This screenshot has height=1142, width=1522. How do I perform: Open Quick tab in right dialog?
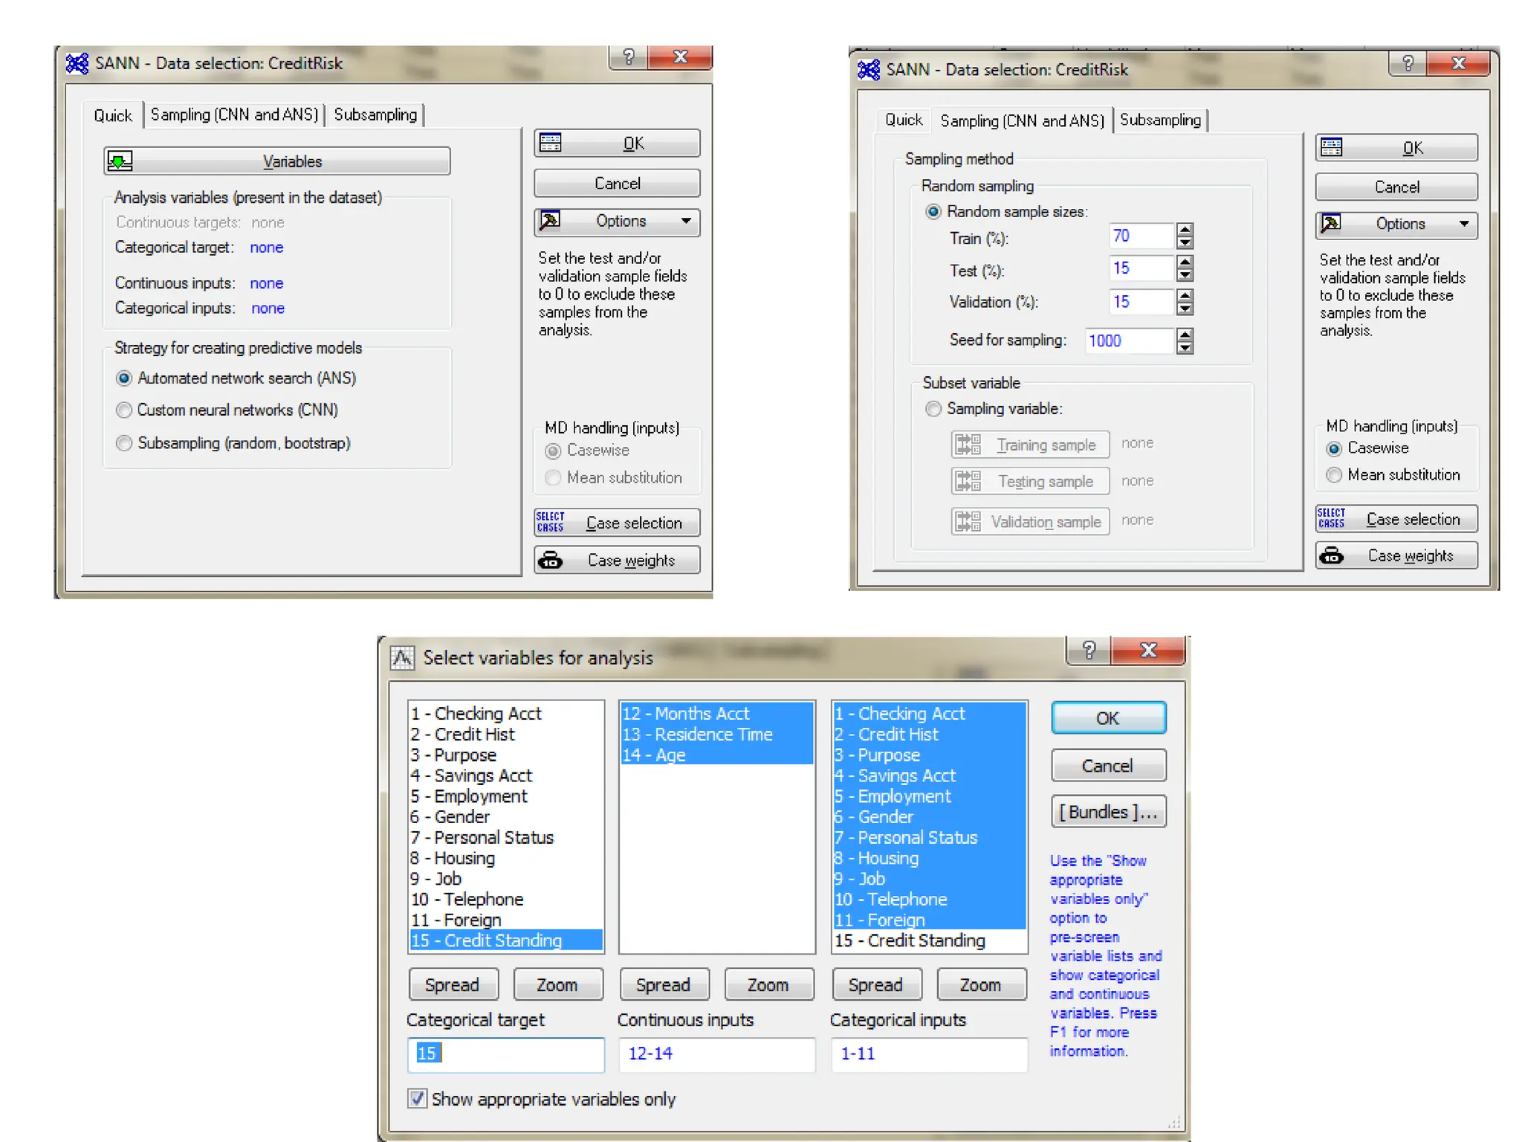903,120
